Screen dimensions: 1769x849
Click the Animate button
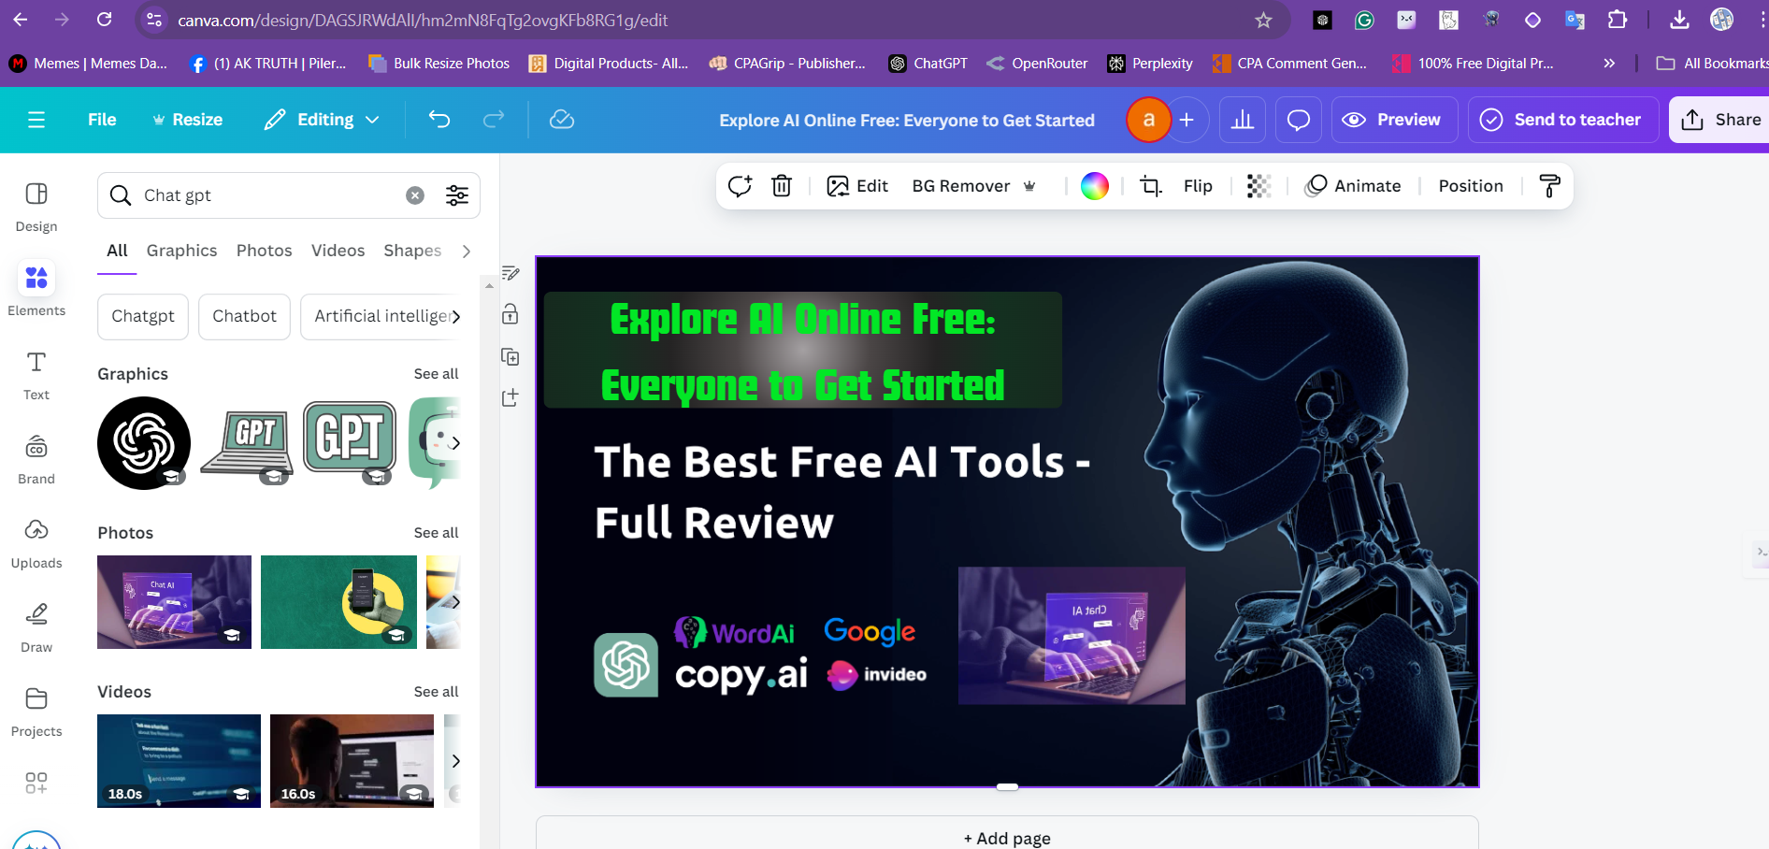click(x=1353, y=186)
